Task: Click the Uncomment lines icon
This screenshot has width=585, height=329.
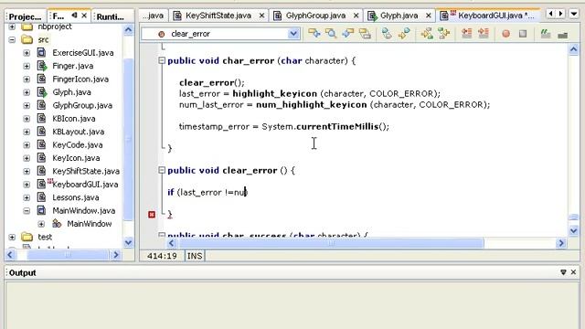Action: [563, 35]
